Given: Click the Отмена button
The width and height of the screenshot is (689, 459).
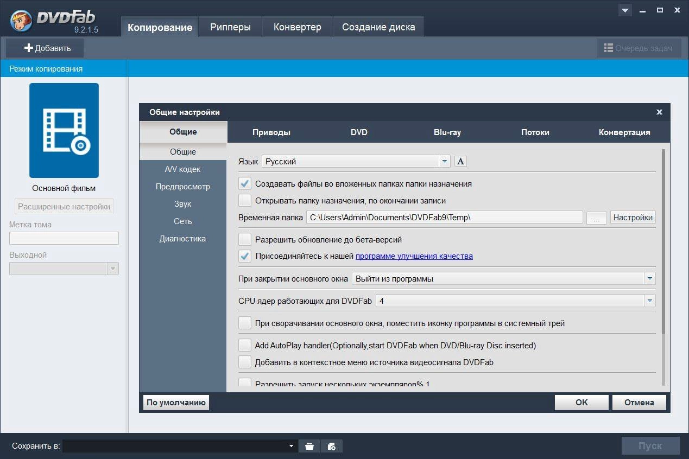Looking at the screenshot, I should coord(639,403).
